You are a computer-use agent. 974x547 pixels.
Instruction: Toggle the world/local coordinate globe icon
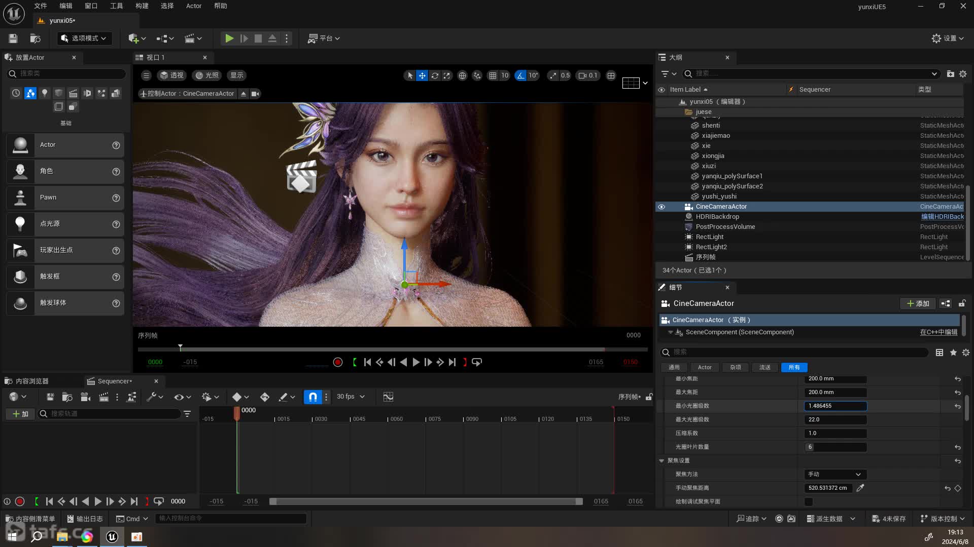point(462,75)
